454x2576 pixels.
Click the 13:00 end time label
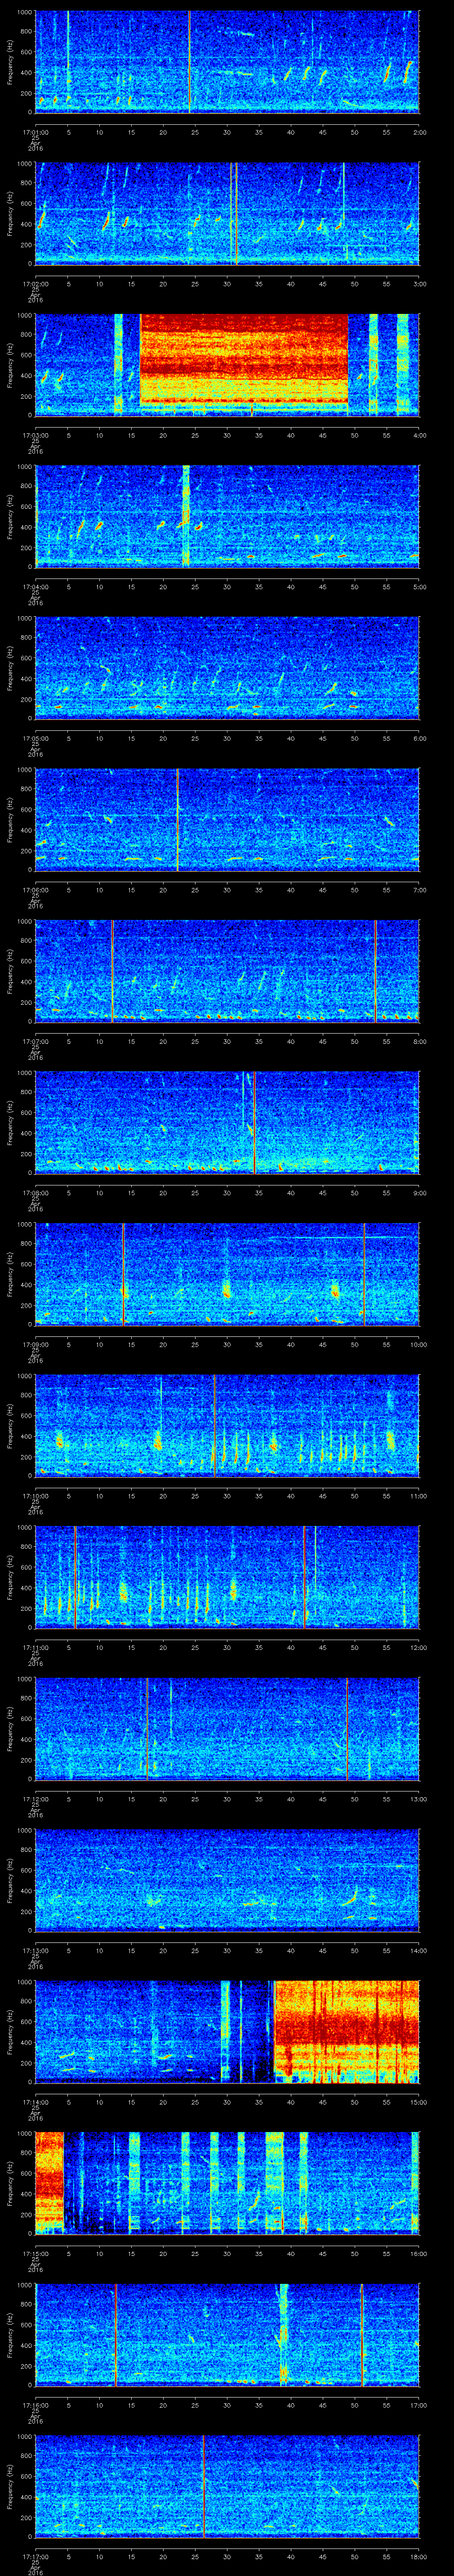[419, 1798]
